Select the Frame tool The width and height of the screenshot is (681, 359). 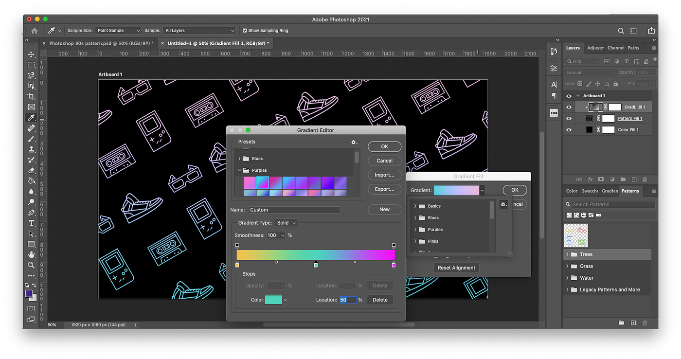point(31,107)
